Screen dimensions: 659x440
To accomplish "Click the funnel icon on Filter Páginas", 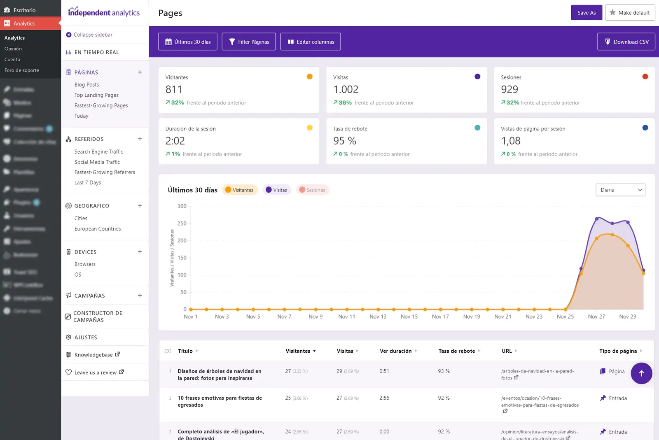I will coord(232,42).
